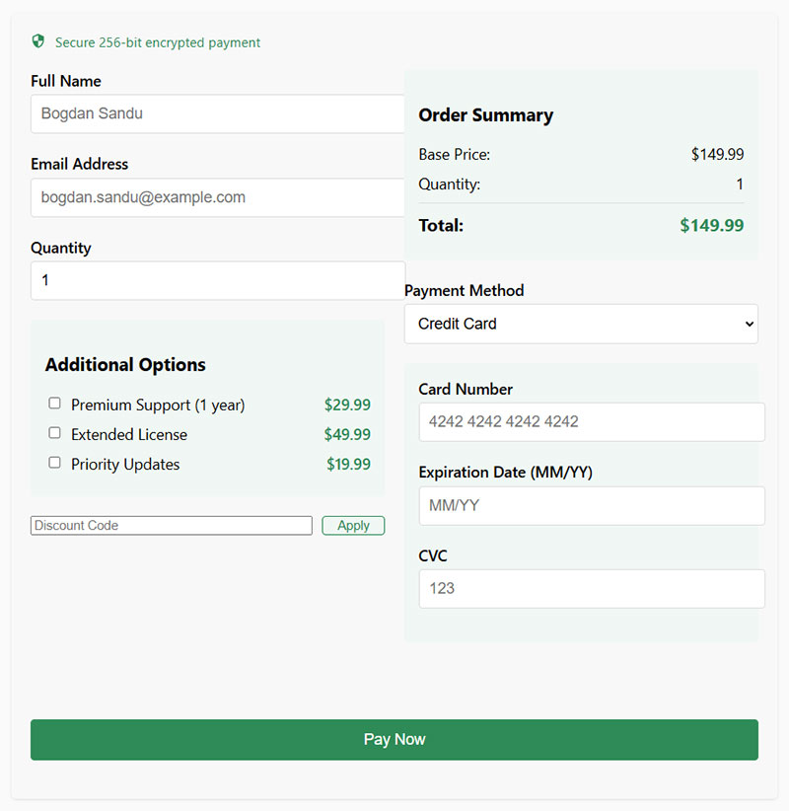Open the Payment Method dropdown
789x811 pixels.
point(581,324)
